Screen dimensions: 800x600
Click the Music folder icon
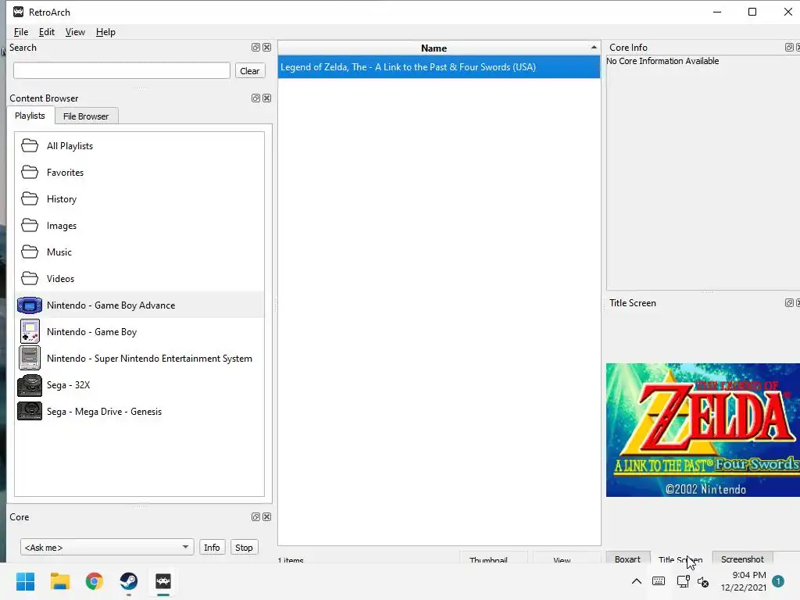click(x=30, y=252)
